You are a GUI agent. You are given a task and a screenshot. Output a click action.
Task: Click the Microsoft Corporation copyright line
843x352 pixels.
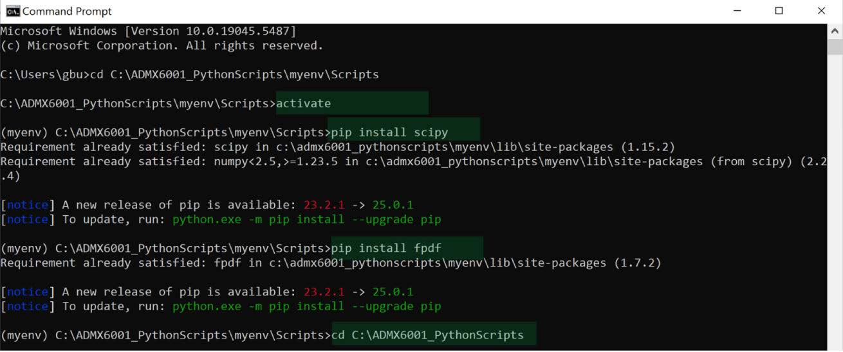click(162, 46)
